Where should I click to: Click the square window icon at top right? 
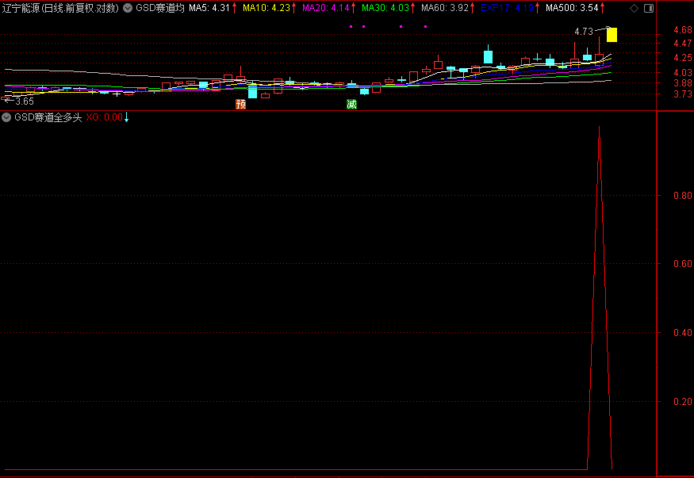click(649, 8)
